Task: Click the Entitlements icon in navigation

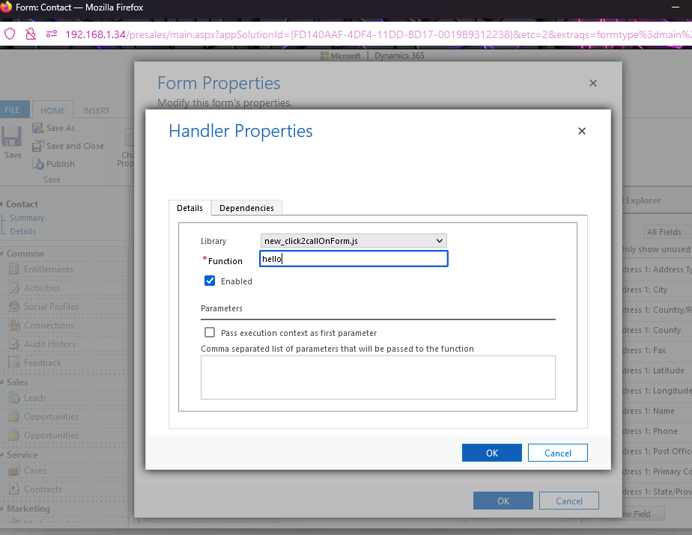Action: [x=13, y=269]
